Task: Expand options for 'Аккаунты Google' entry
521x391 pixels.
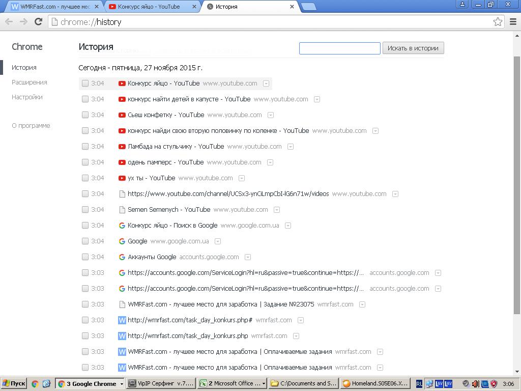Action: 248,257
